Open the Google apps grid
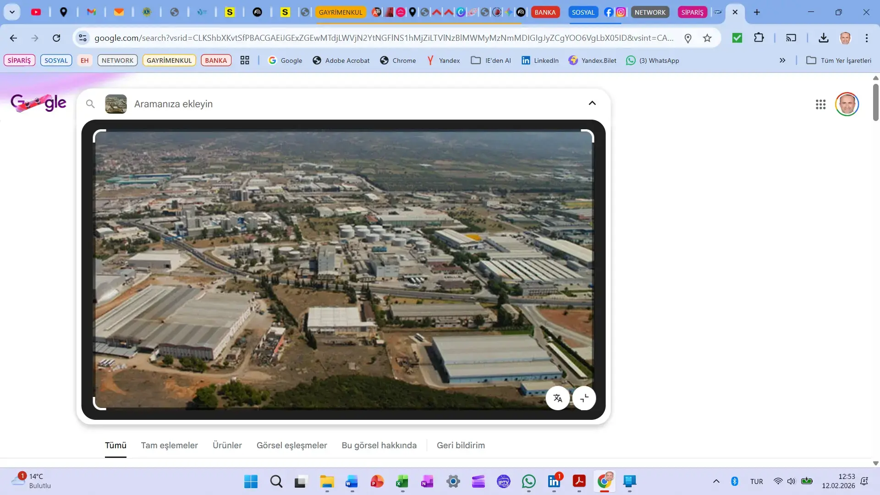This screenshot has height=495, width=880. click(820, 104)
